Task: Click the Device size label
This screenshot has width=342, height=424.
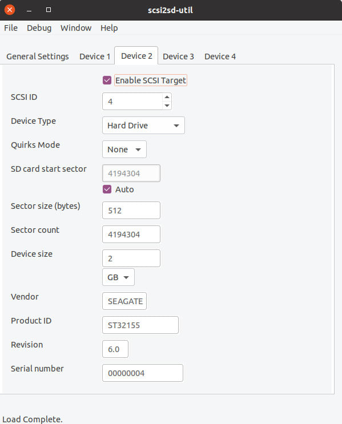Action: [31, 254]
